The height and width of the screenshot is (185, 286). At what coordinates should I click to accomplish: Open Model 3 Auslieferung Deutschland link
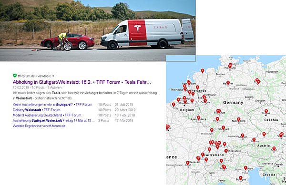(47, 115)
